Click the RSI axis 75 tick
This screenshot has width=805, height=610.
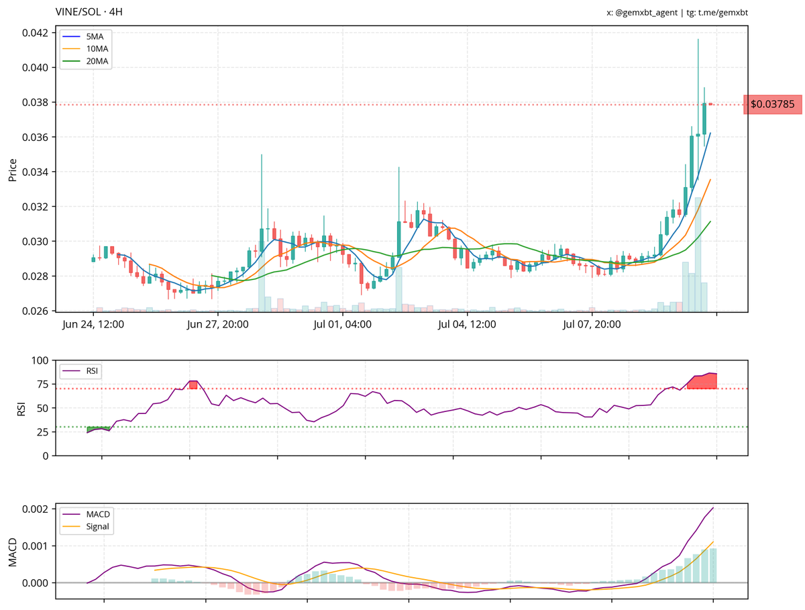(42, 385)
